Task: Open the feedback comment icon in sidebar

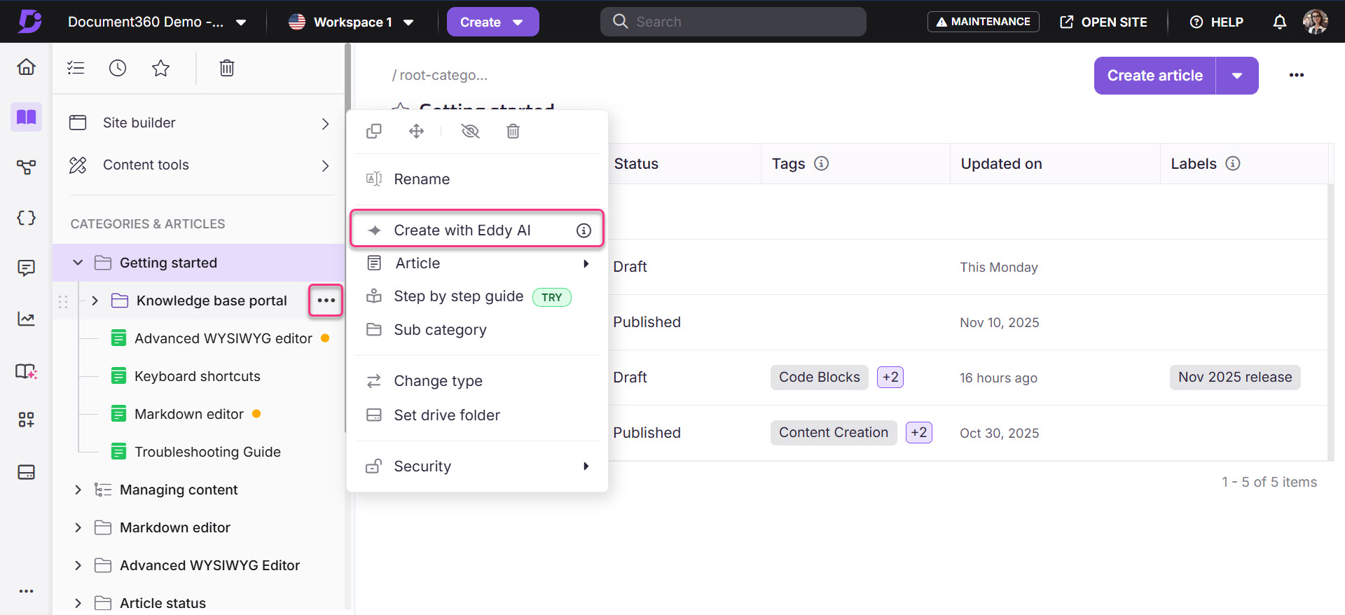Action: [26, 268]
